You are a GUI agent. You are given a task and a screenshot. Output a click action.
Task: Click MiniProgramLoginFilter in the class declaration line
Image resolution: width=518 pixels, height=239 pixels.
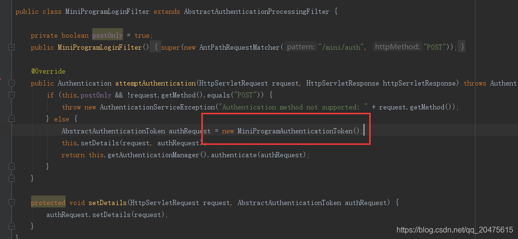click(107, 11)
